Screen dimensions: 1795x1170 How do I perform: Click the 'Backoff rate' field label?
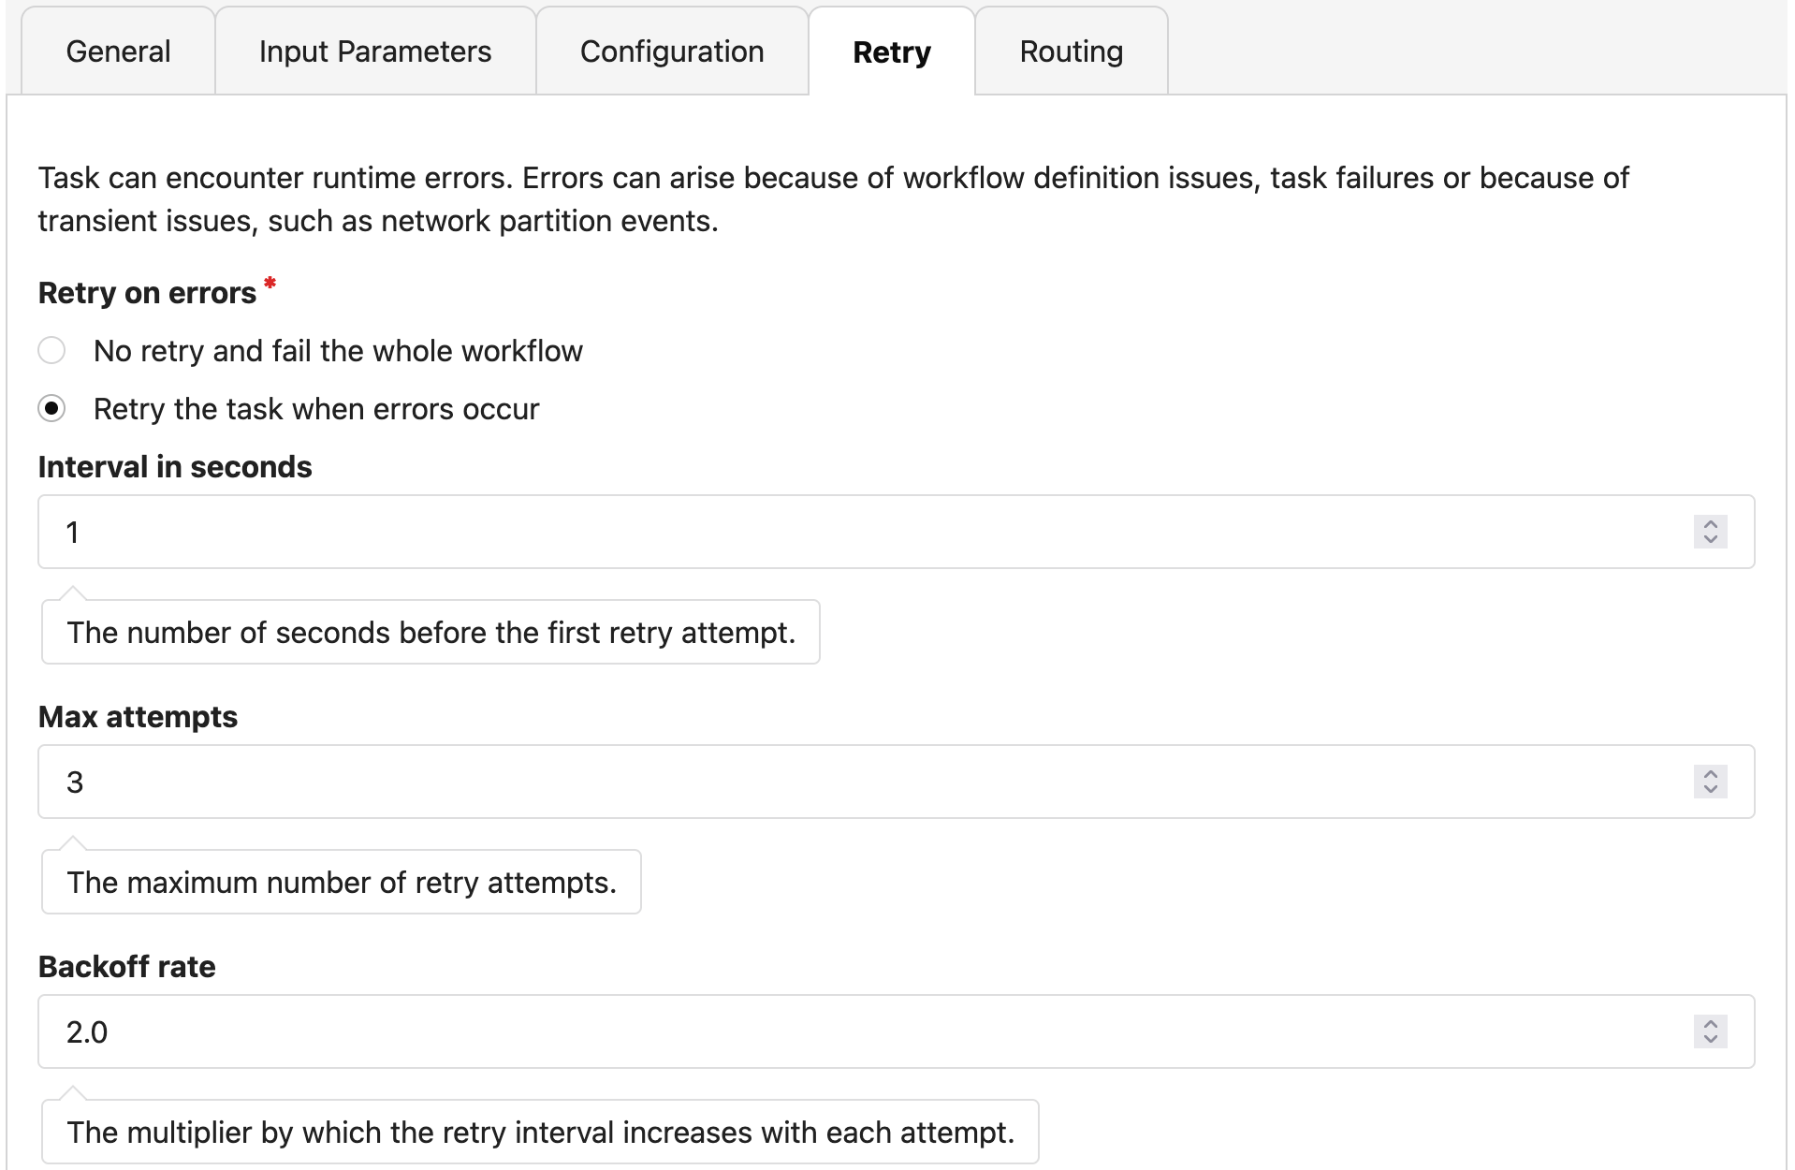(126, 967)
